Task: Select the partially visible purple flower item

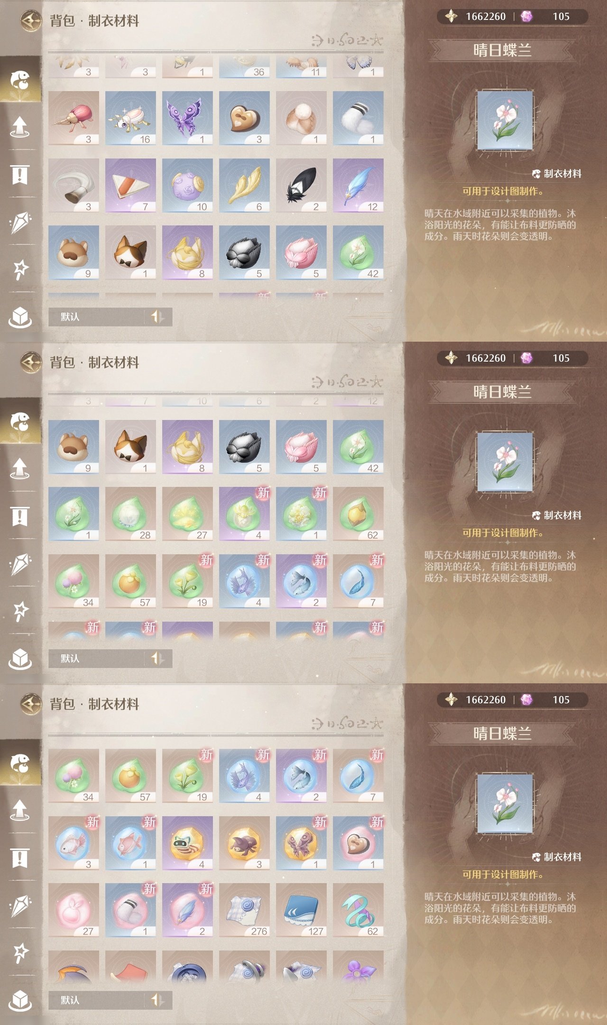Action: click(x=358, y=967)
